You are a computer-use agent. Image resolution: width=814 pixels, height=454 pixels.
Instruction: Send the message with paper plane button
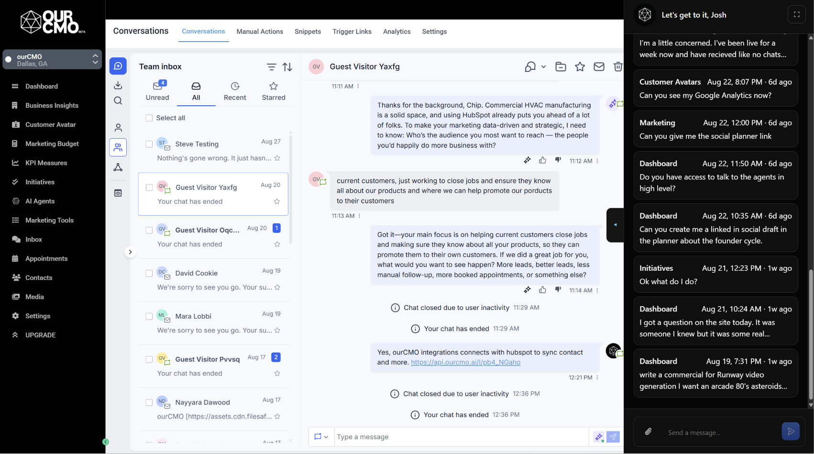coord(613,437)
